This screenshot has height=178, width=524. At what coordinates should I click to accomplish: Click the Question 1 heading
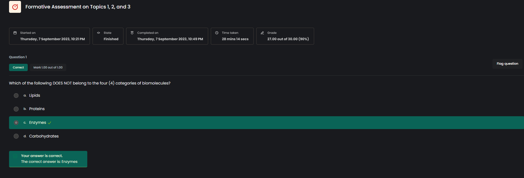pos(18,57)
